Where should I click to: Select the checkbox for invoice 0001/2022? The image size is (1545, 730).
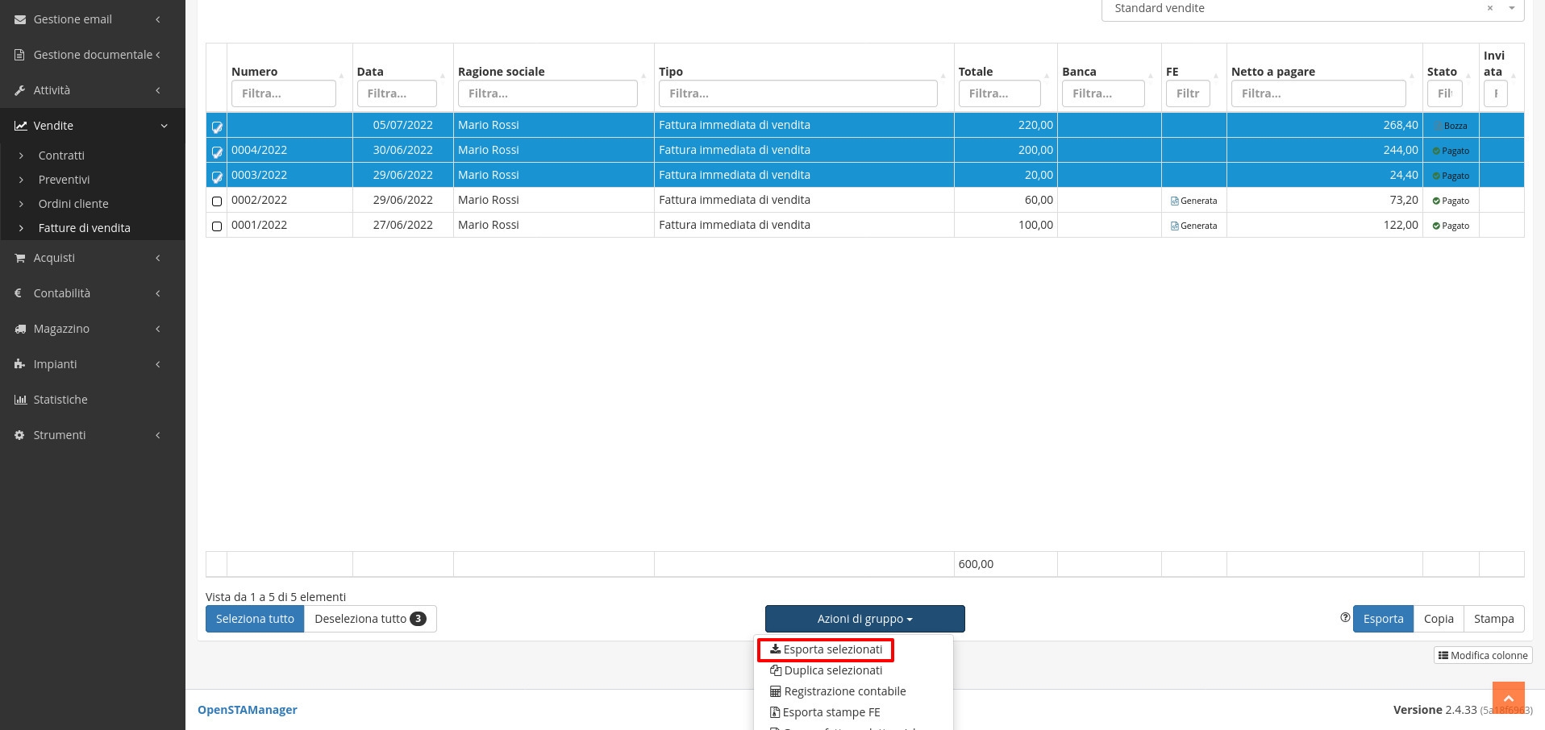[x=217, y=226]
